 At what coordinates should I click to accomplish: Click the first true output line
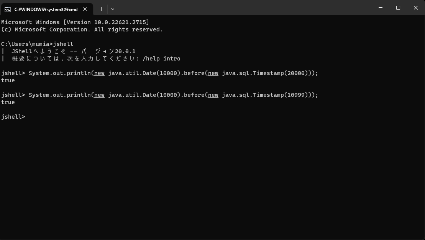click(8, 80)
